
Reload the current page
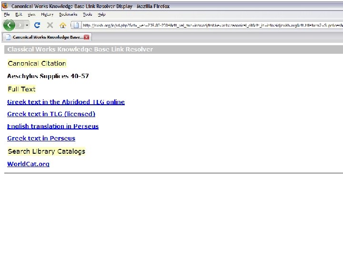coord(37,25)
